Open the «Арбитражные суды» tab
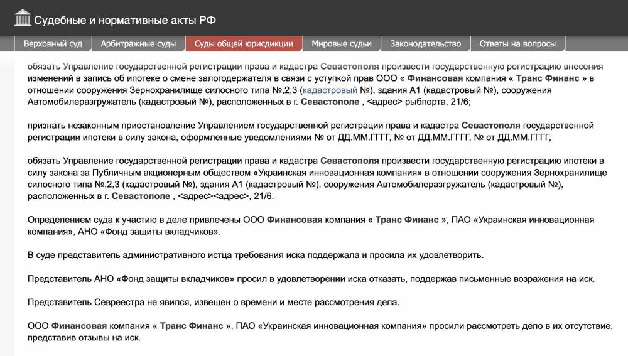628x356 pixels. pos(139,44)
